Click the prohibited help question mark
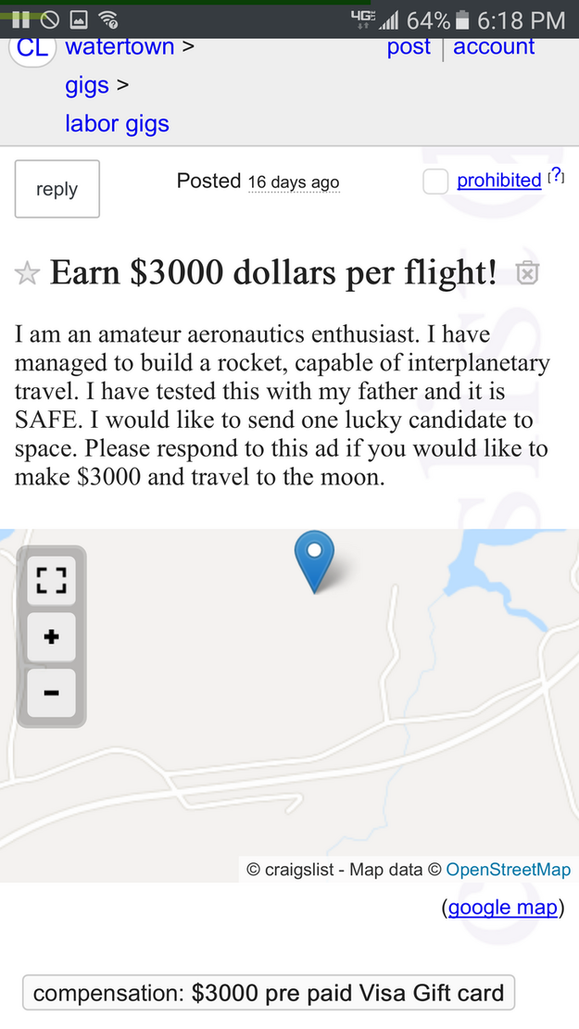The image size is (579, 1029). pyautogui.click(x=556, y=175)
